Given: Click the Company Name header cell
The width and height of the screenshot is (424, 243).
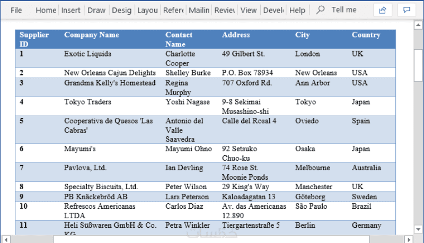Looking at the screenshot, I should pos(111,39).
